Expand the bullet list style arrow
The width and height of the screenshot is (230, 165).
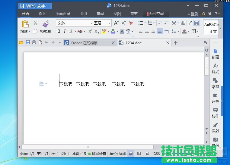(x=145, y=23)
